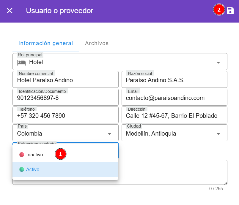Click the save disk icon
The image size is (239, 205).
click(230, 11)
